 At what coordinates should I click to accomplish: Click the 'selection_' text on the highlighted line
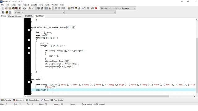coord(41,90)
